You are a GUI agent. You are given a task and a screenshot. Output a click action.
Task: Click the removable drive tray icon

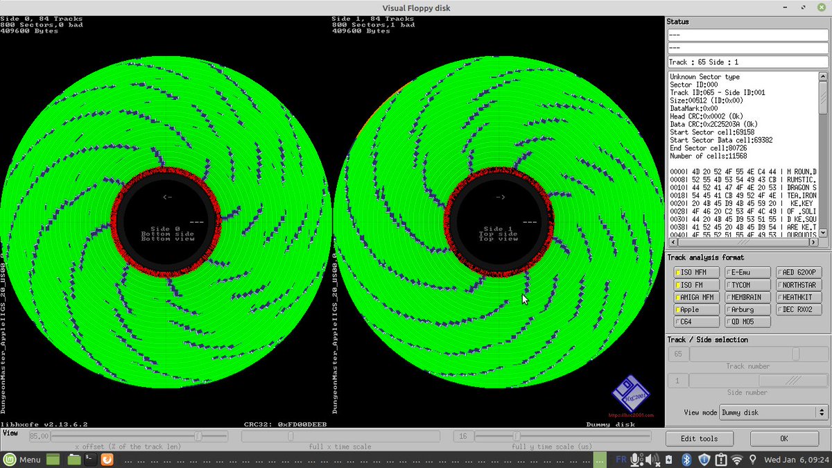point(668,460)
